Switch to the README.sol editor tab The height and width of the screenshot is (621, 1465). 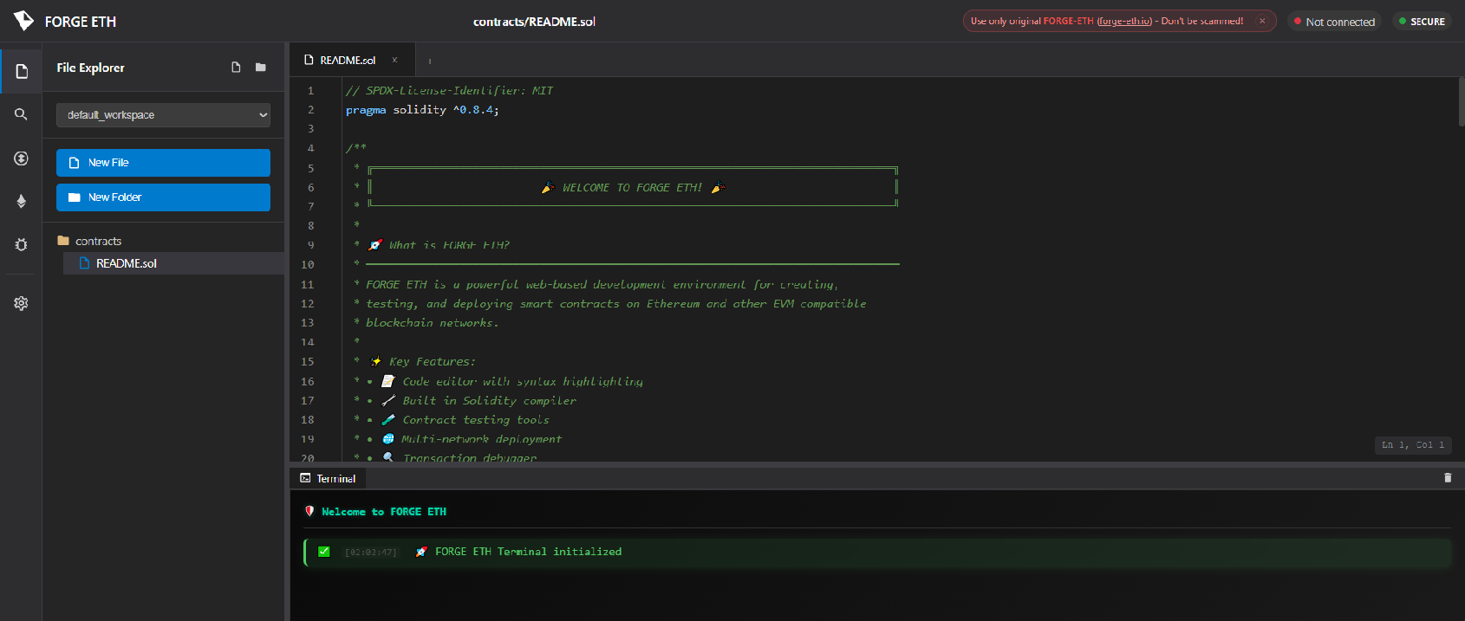[351, 60]
